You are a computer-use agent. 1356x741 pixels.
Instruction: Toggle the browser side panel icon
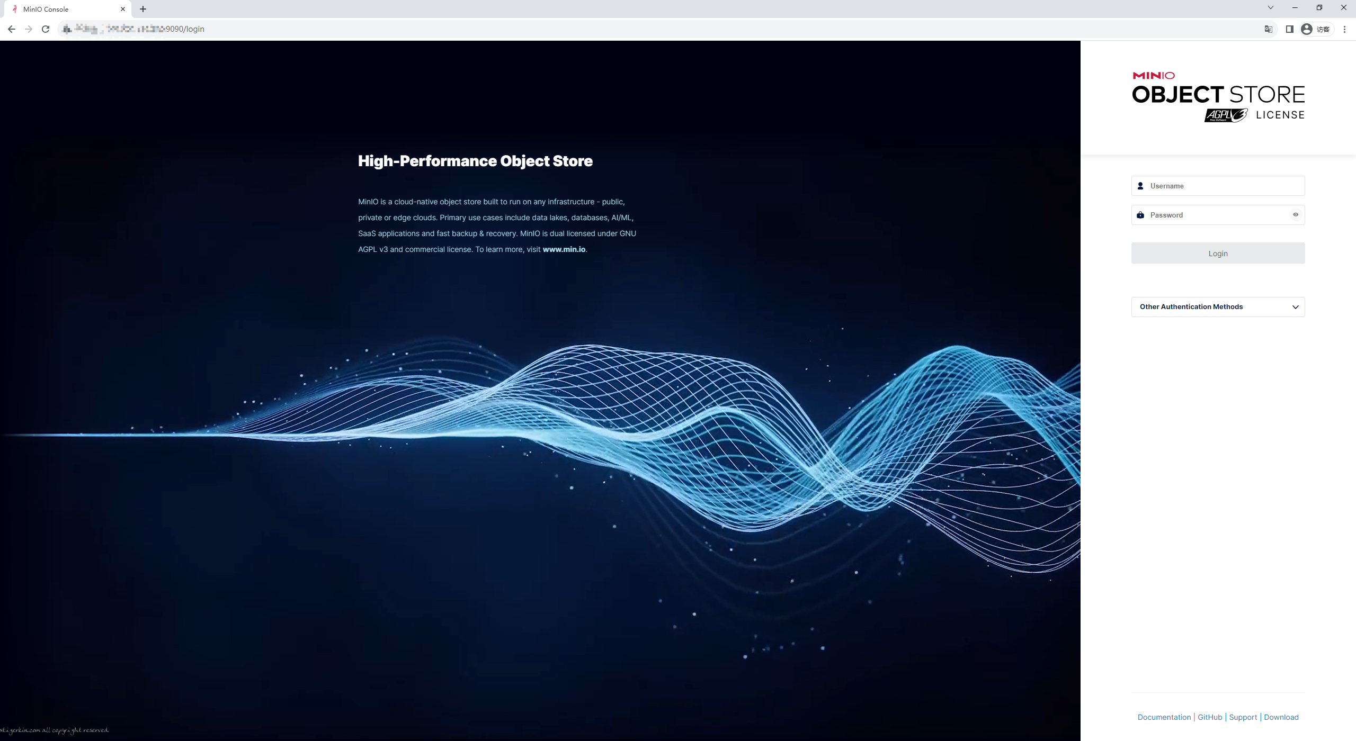click(1289, 29)
